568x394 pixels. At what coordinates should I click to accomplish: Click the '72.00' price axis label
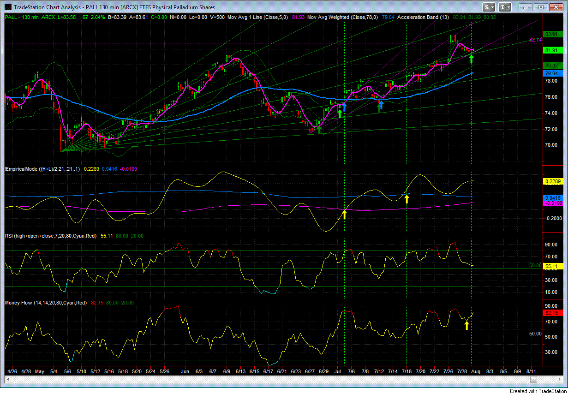point(551,129)
